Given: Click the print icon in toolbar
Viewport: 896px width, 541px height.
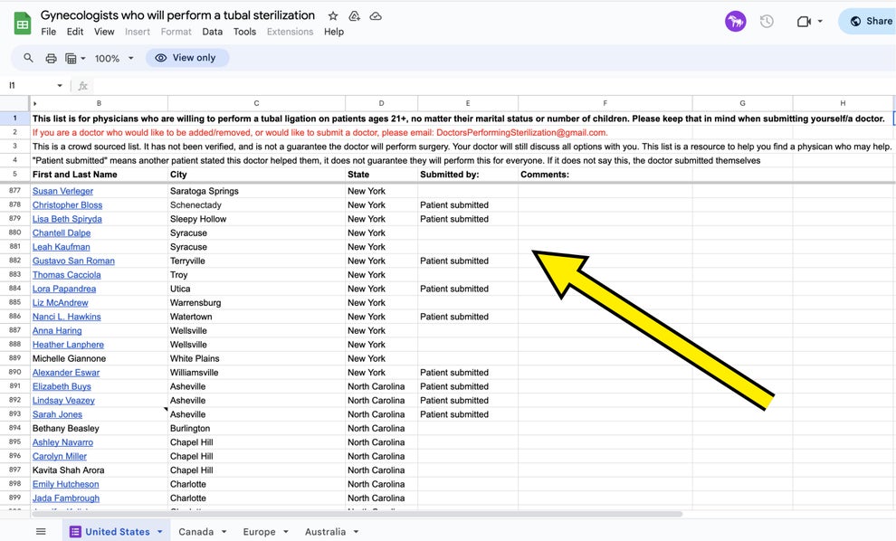Looking at the screenshot, I should point(51,58).
